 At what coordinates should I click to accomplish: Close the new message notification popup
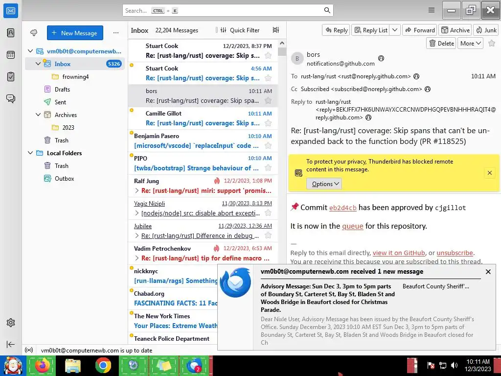[488, 272]
